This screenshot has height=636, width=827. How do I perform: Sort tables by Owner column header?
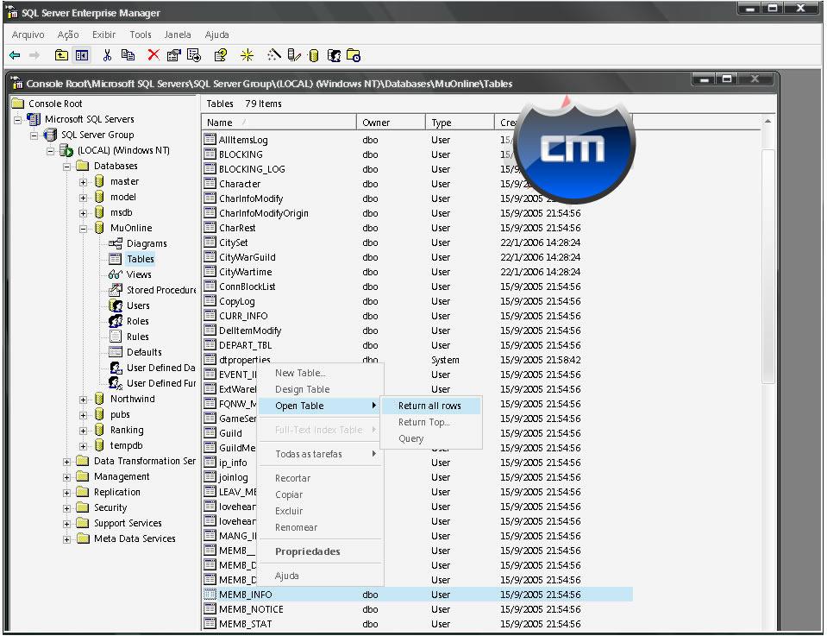(391, 123)
